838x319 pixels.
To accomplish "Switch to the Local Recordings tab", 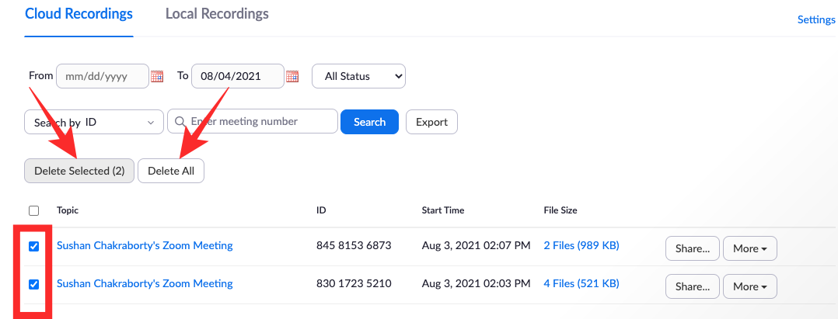I will [x=217, y=14].
